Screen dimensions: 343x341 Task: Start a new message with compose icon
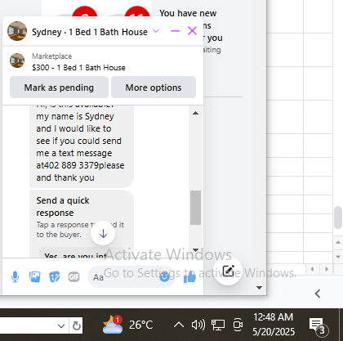228,271
